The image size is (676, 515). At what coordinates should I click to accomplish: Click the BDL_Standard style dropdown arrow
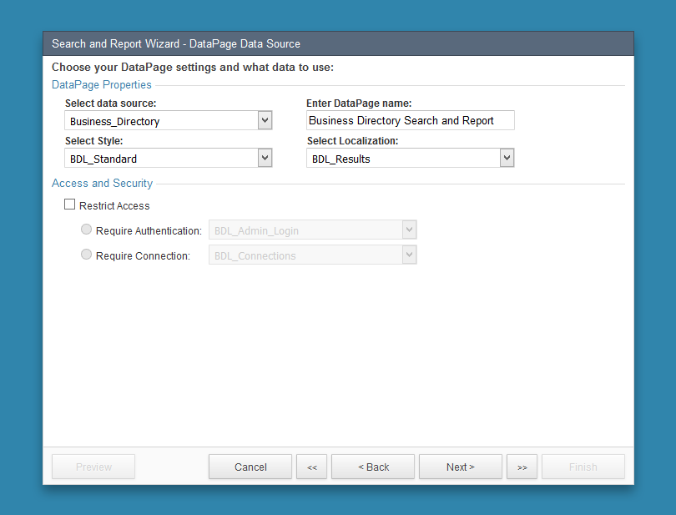tap(265, 157)
